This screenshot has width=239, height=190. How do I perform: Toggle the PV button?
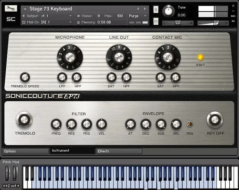[233, 21]
